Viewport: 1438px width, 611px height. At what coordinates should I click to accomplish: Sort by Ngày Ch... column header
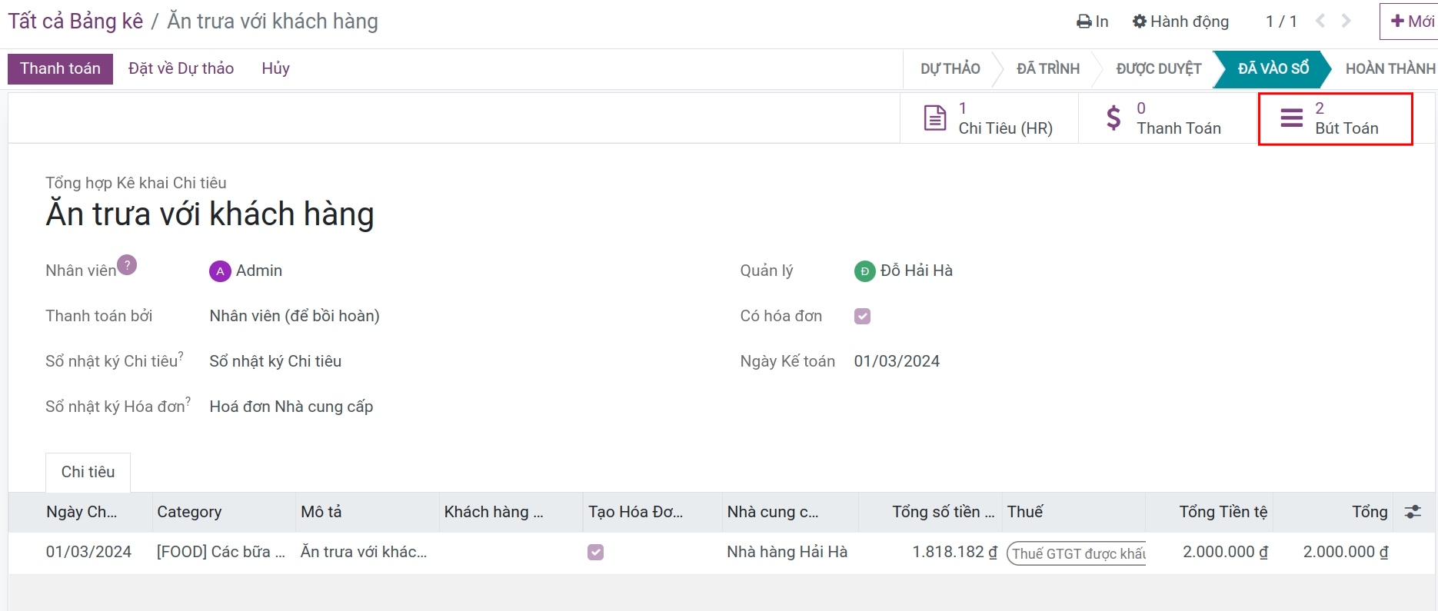(82, 513)
